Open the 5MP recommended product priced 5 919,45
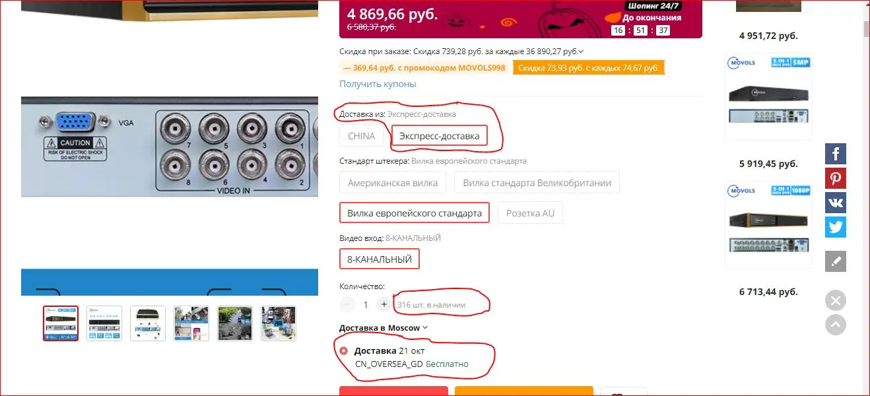870x396 pixels. point(768,96)
